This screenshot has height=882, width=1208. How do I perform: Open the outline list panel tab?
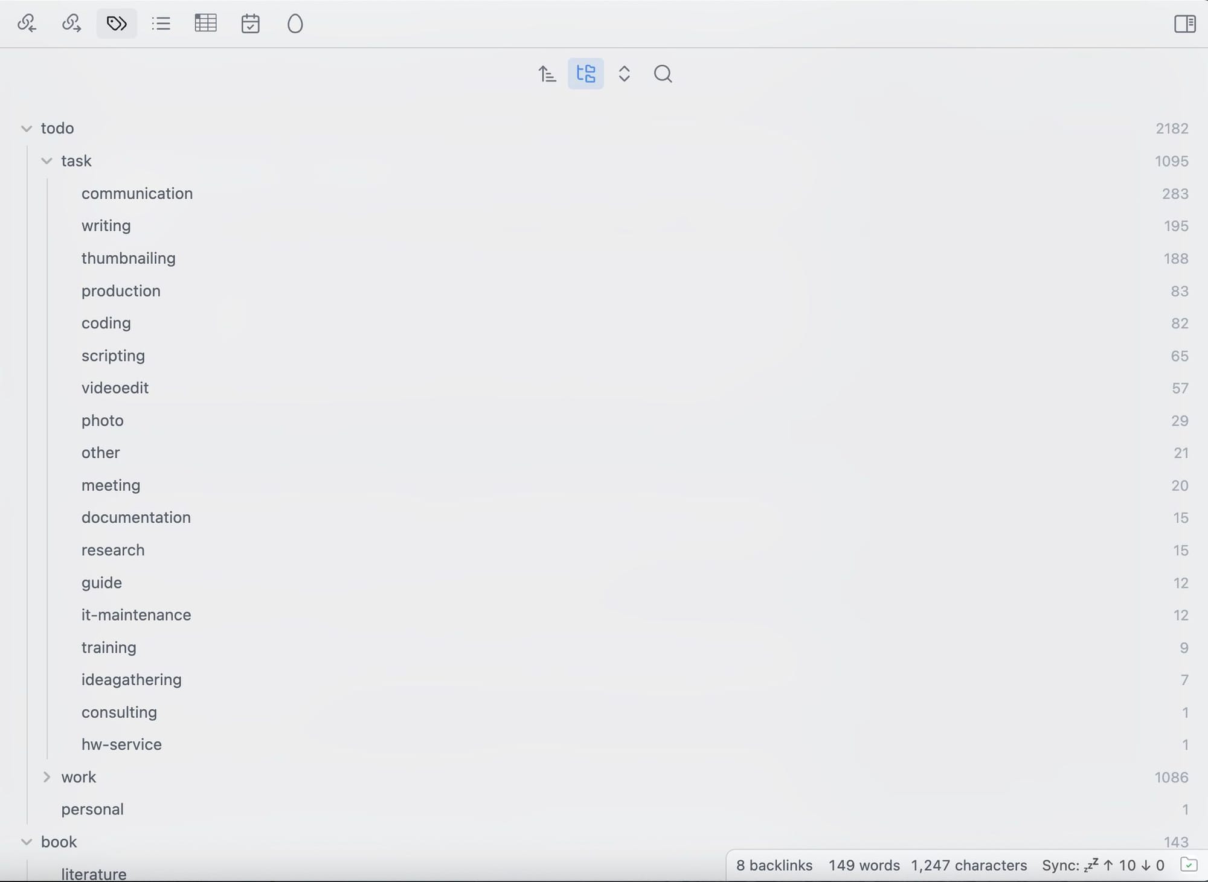click(x=161, y=24)
